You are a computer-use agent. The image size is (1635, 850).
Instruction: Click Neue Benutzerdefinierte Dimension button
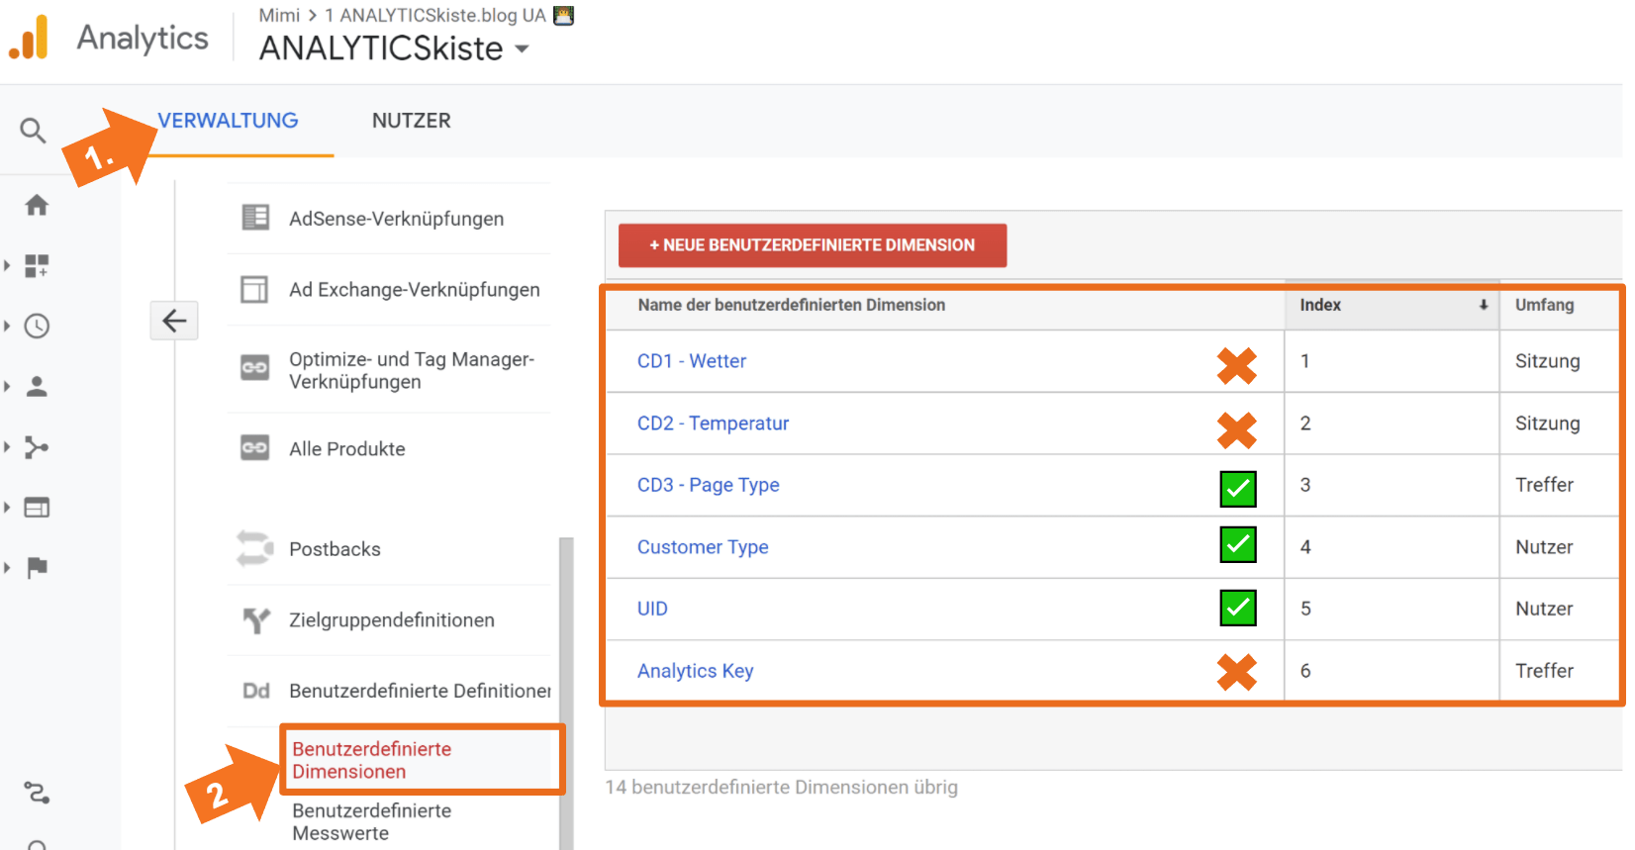pos(812,245)
